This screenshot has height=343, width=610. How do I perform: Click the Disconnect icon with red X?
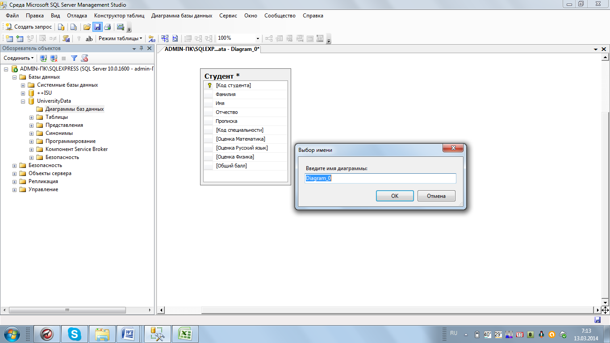pos(54,58)
